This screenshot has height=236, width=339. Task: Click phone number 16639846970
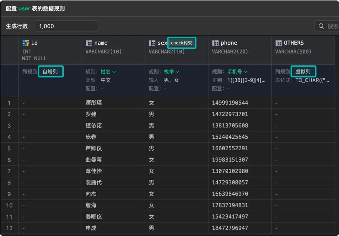(230, 194)
